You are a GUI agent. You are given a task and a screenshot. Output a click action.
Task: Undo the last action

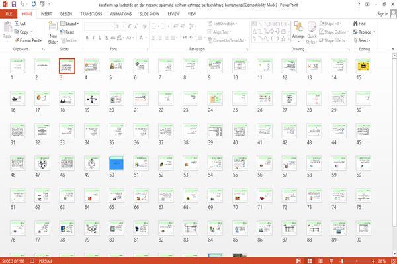(x=22, y=4)
